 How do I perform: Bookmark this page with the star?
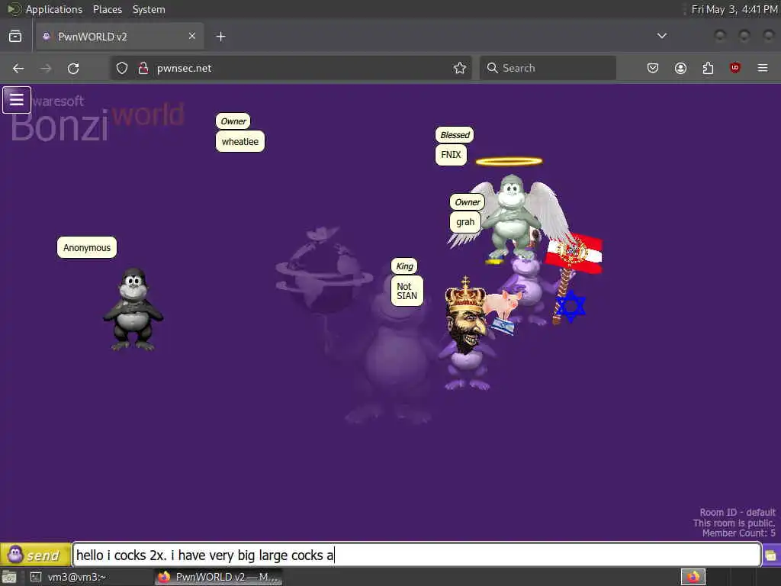(460, 68)
